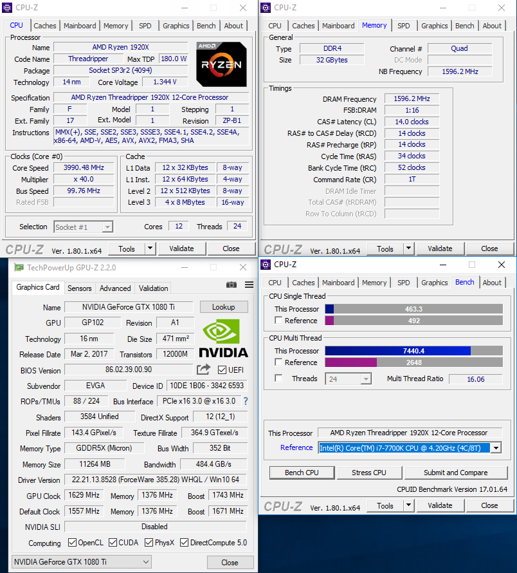
Task: Click the Max TDP value 180.0 W
Action: coord(174,59)
